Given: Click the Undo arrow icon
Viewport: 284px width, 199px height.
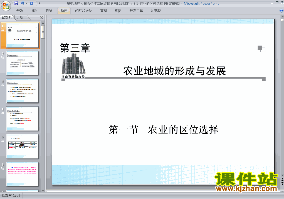Looking at the screenshot, I should tap(22, 3).
